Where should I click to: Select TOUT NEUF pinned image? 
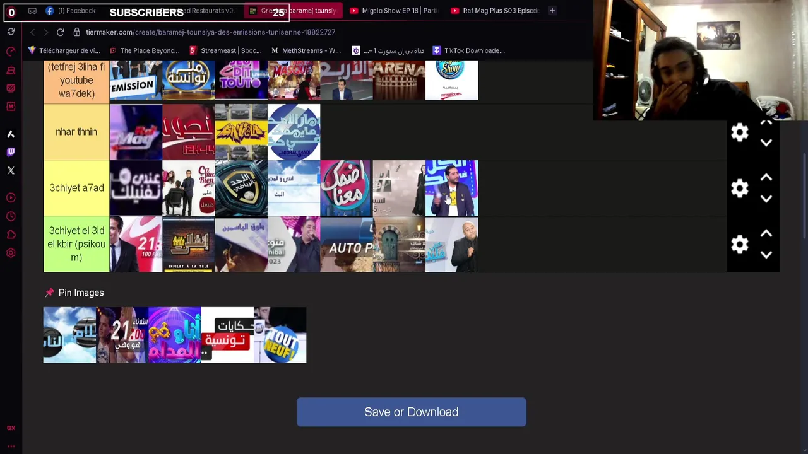click(x=280, y=335)
